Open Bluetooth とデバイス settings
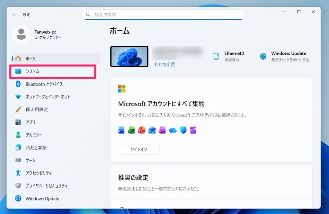The height and width of the screenshot is (214, 329). (56, 84)
